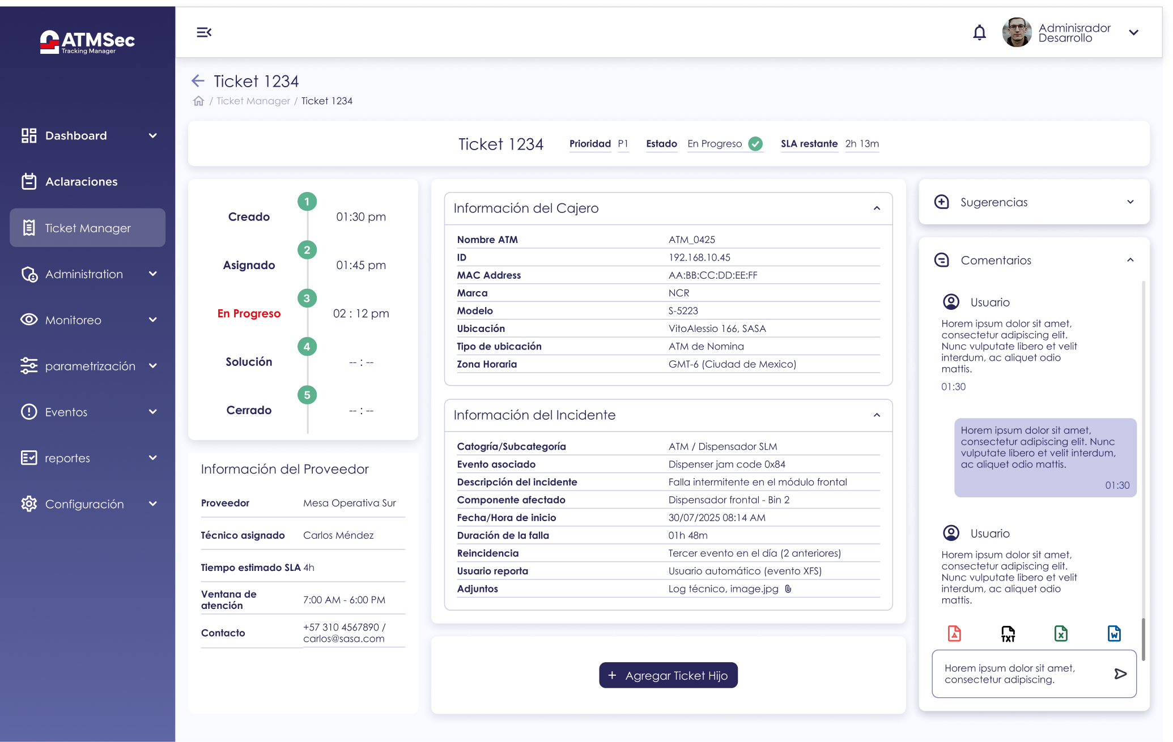This screenshot has width=1173, height=742.
Task: Open the Administration menu item
Action: (x=84, y=274)
